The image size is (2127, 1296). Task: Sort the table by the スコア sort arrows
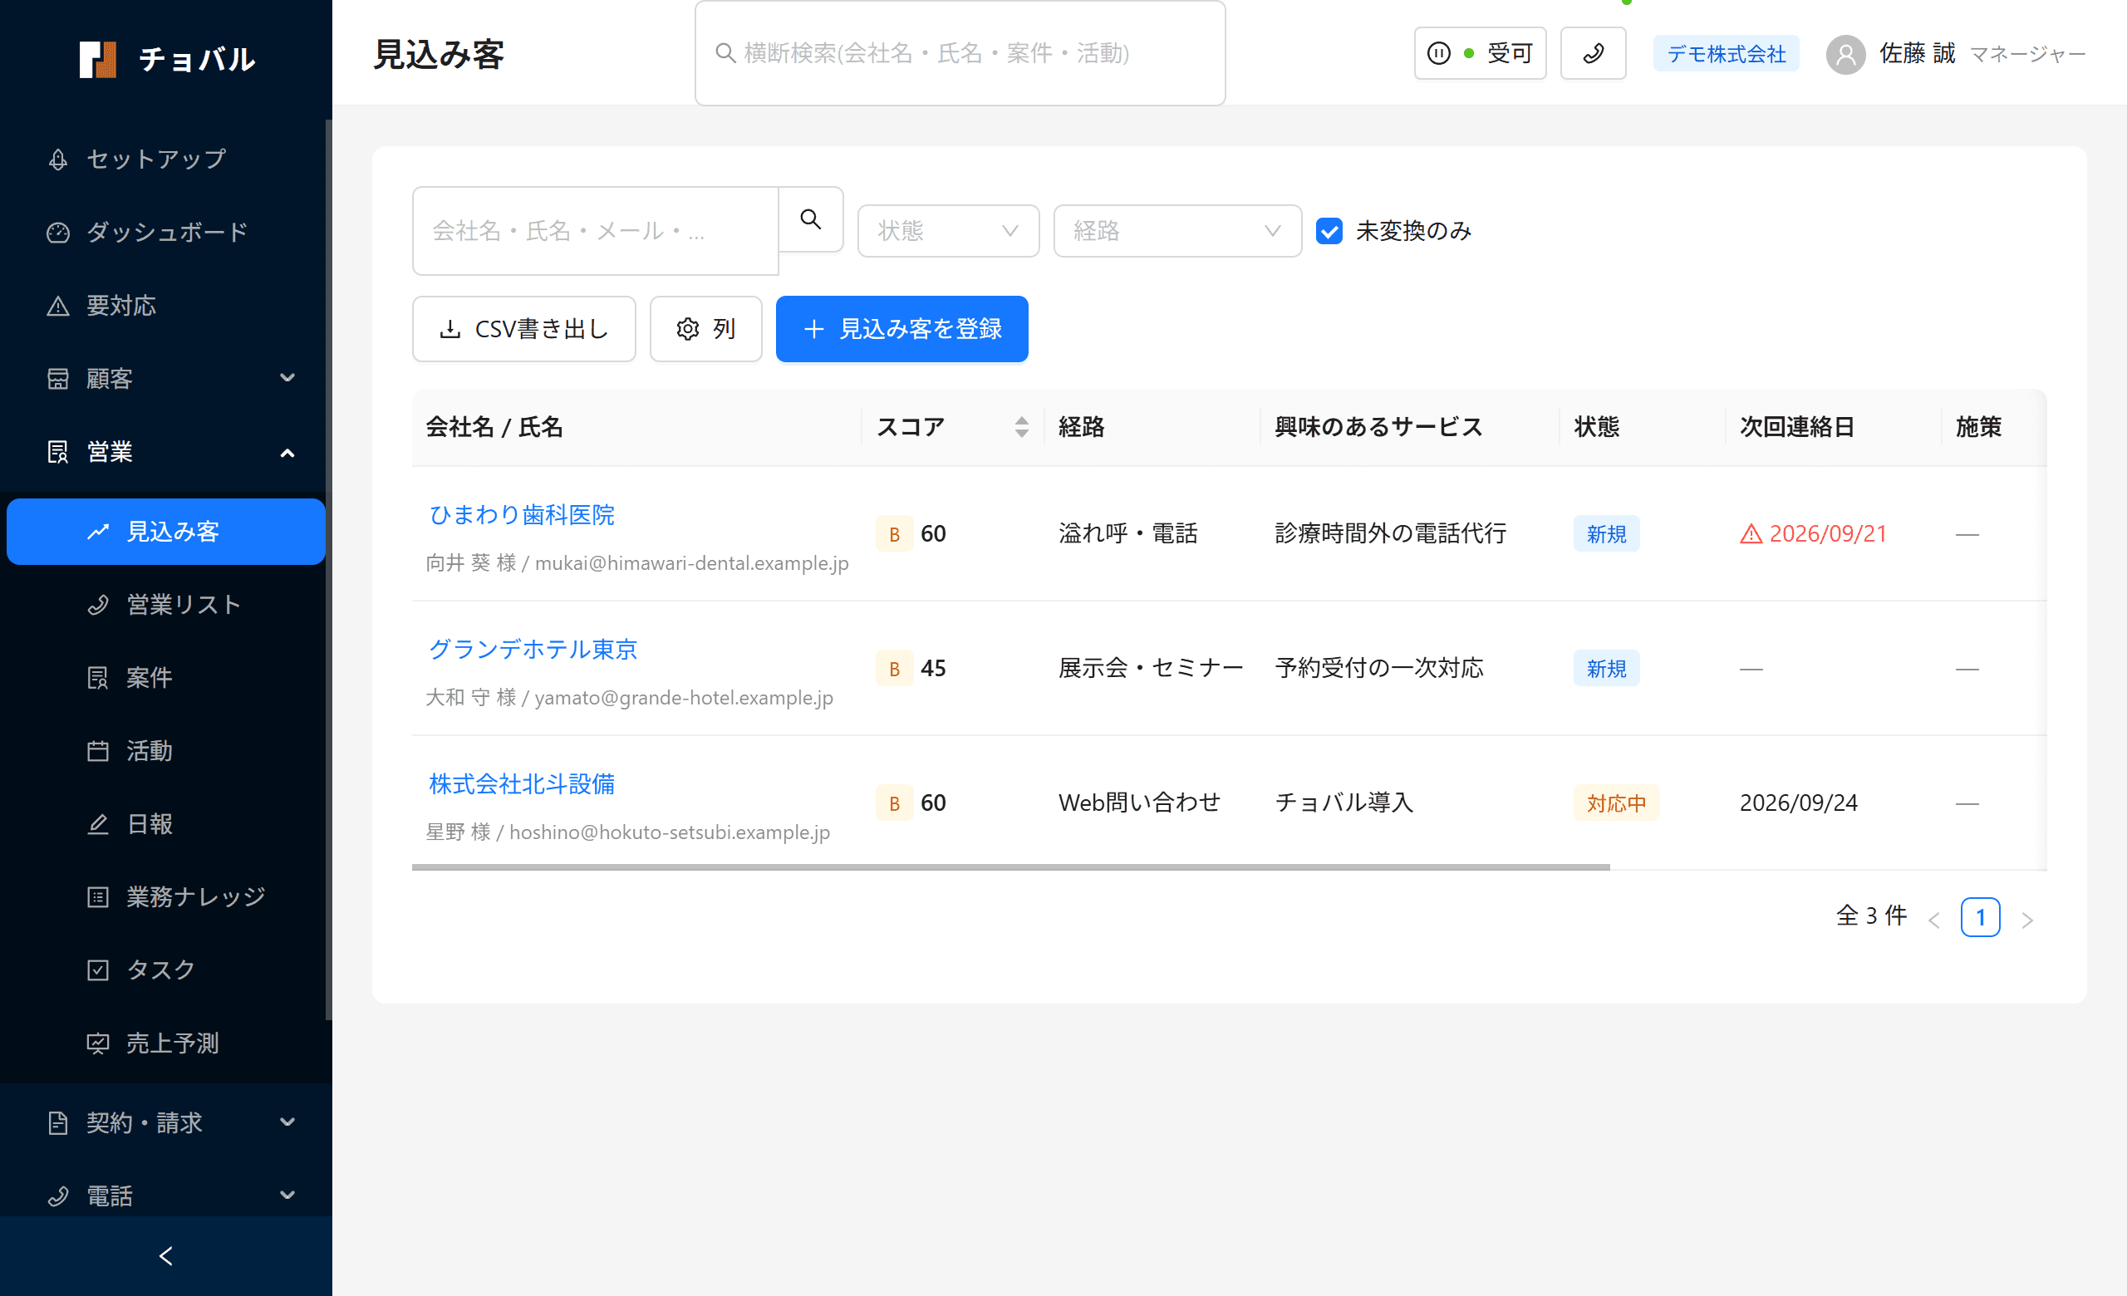tap(1021, 427)
